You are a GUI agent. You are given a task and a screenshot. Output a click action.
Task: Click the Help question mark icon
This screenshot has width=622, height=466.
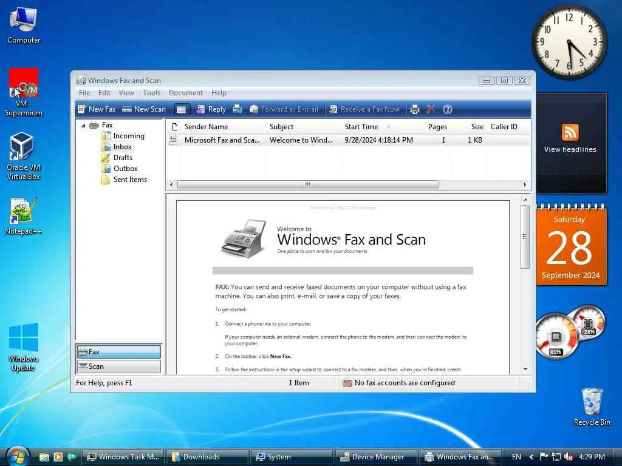click(x=448, y=109)
